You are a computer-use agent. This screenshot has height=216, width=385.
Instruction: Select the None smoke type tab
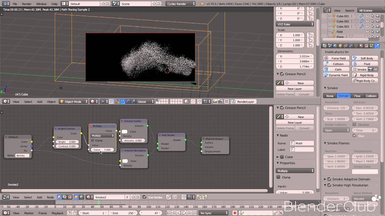click(330, 96)
